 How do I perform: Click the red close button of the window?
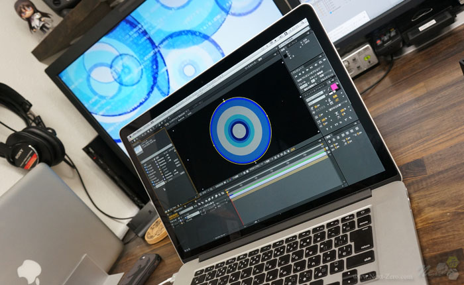click(130, 140)
